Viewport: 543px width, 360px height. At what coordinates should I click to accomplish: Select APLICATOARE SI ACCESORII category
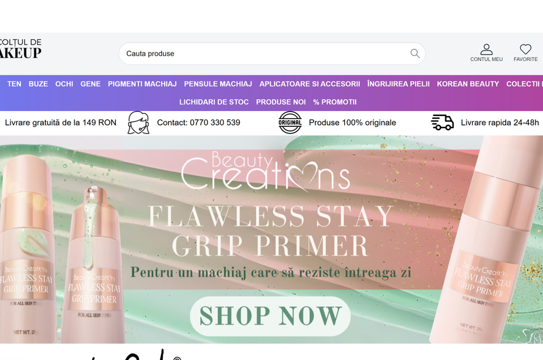309,84
